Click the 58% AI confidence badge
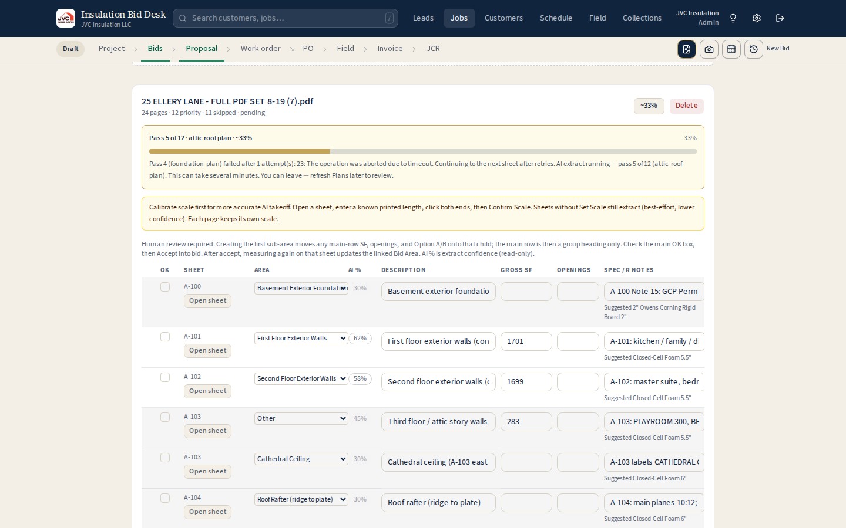The height and width of the screenshot is (528, 846). tap(360, 379)
